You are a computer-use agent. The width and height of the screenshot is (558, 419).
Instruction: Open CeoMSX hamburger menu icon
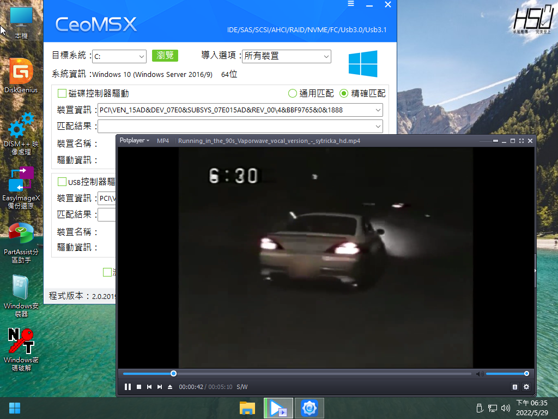[351, 4]
